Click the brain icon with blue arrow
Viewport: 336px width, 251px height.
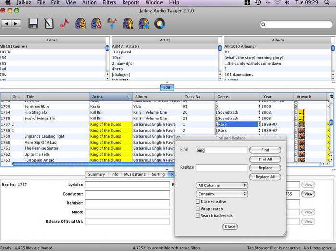point(144,24)
